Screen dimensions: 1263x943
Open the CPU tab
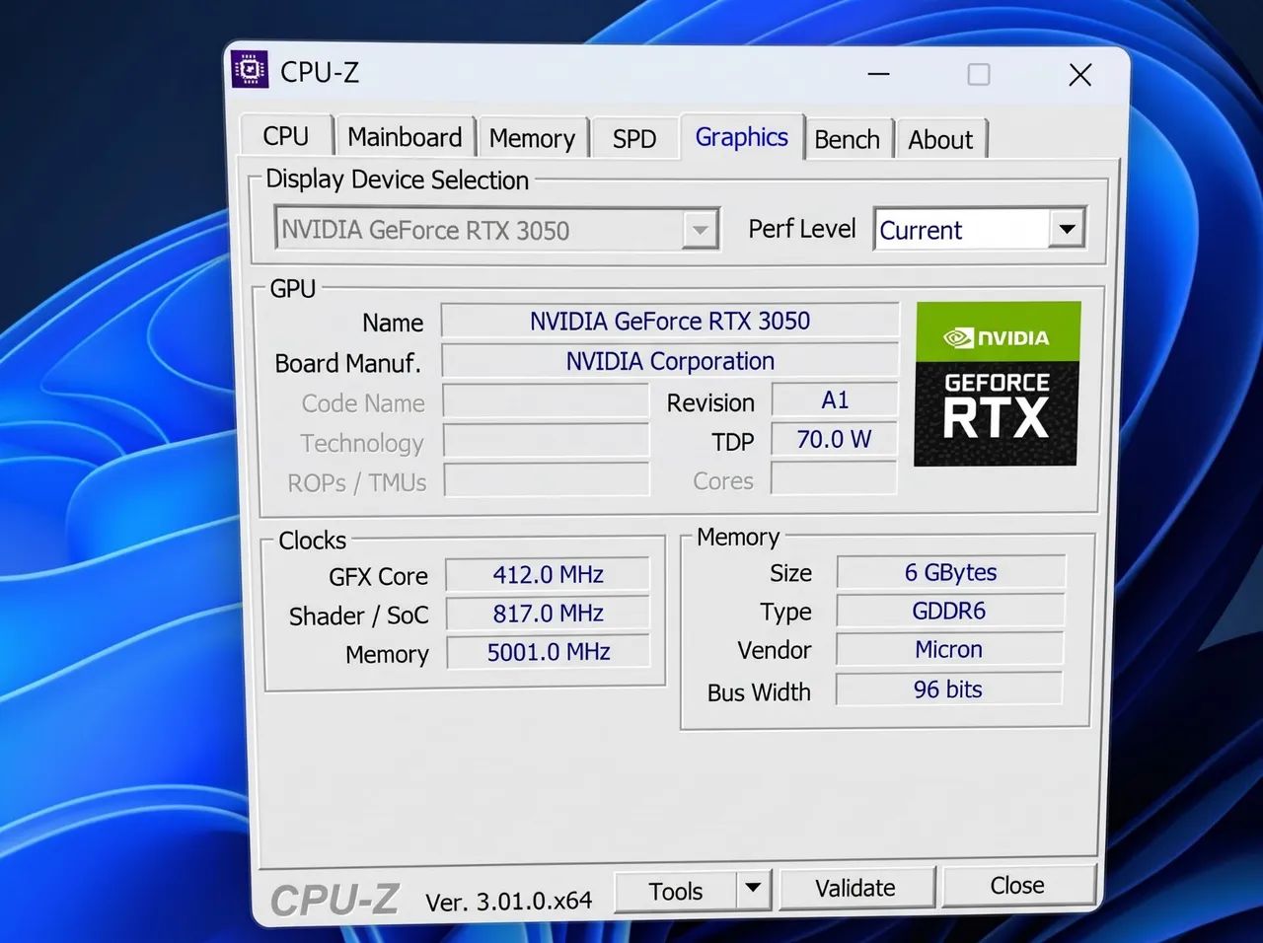click(x=286, y=136)
